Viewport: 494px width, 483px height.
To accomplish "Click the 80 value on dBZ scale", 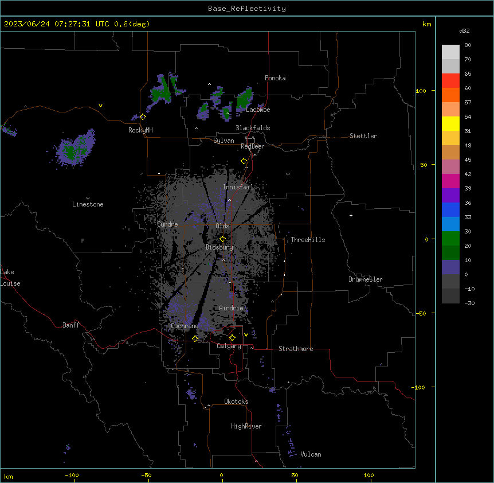I will coord(468,45).
